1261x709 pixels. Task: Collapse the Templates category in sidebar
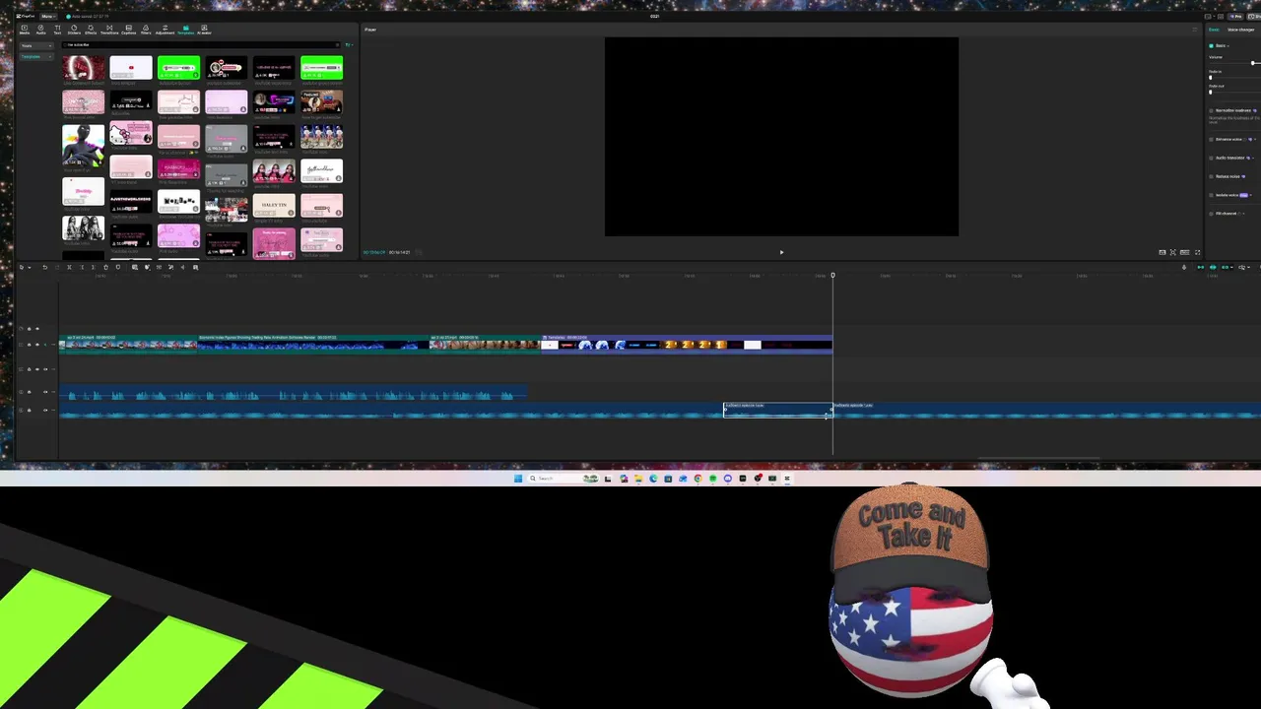(x=36, y=56)
